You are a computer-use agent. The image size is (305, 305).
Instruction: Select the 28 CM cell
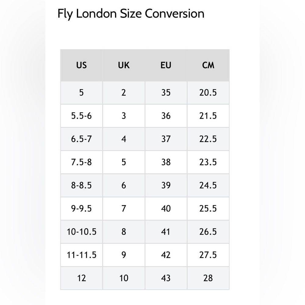208,278
